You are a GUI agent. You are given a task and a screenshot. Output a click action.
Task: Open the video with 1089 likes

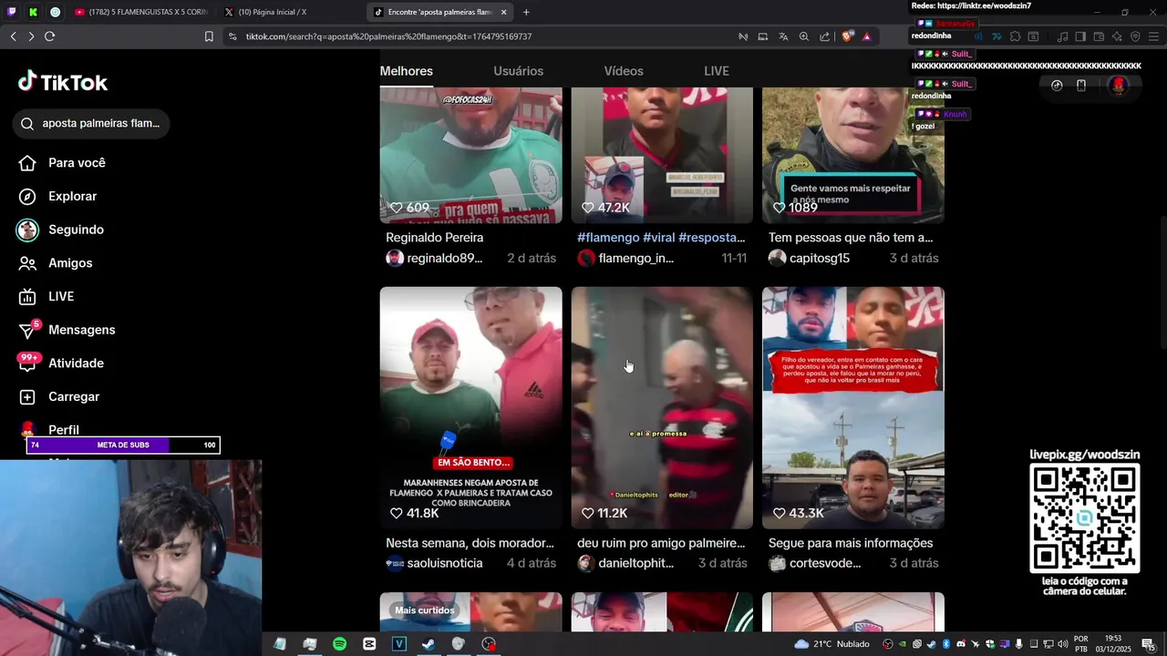[853, 155]
